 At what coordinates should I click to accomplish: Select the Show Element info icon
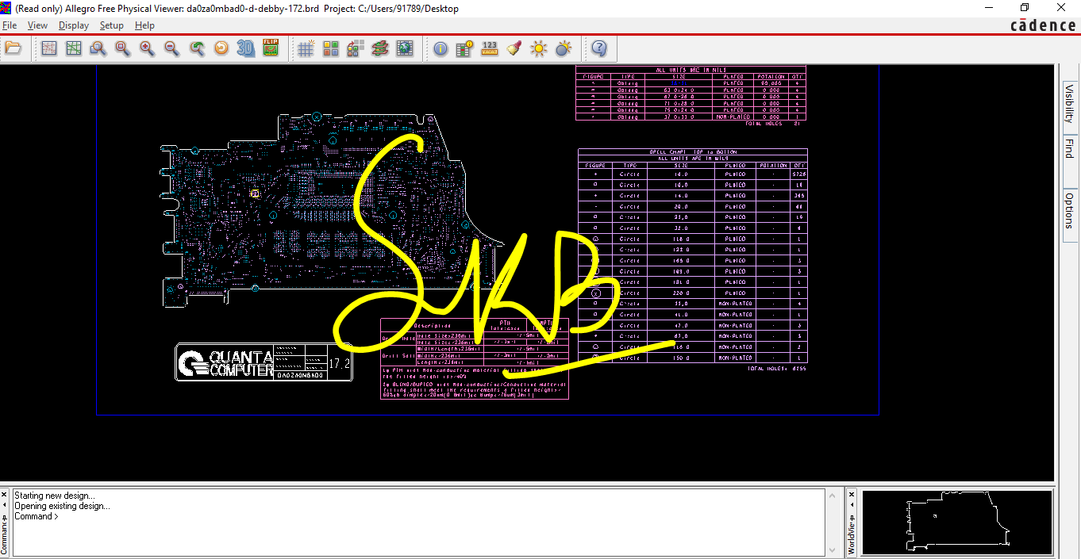pyautogui.click(x=440, y=48)
